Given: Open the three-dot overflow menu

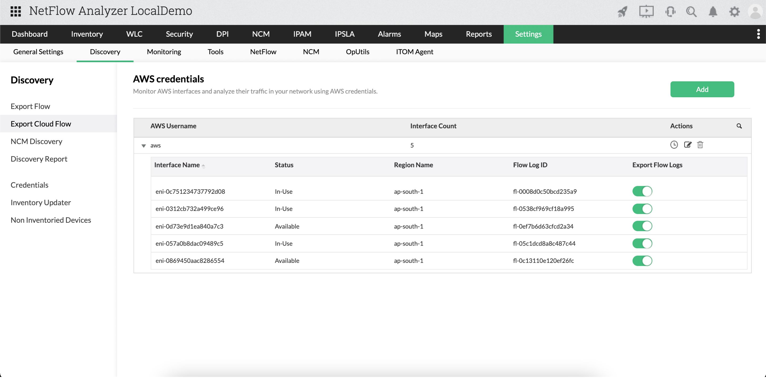Looking at the screenshot, I should click(758, 34).
